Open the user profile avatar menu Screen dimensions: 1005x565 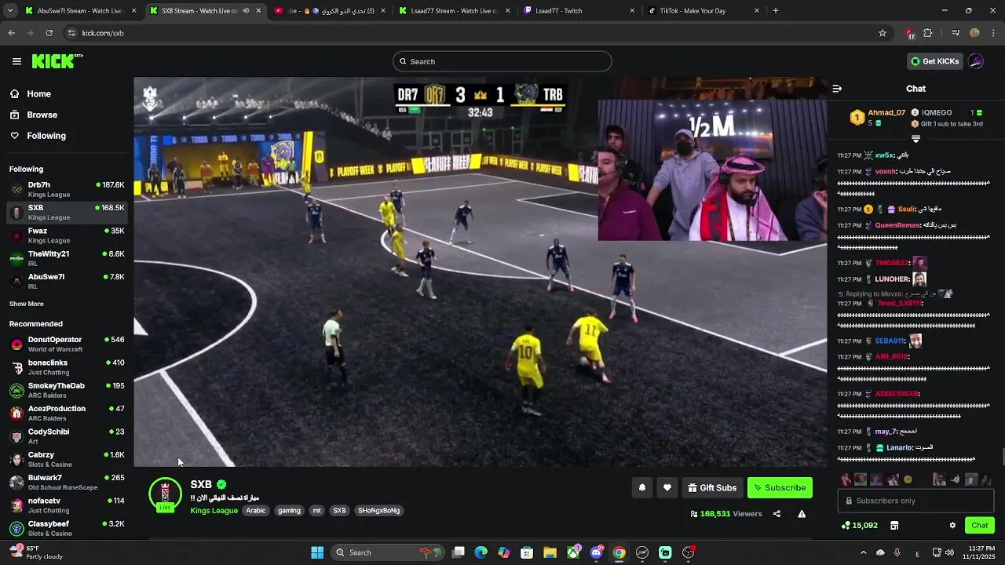(976, 61)
